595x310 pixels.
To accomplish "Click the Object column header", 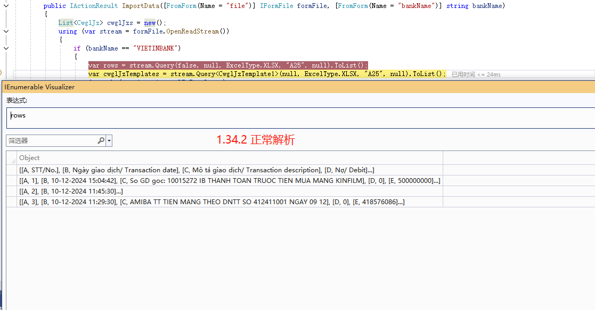I will pyautogui.click(x=230, y=157).
